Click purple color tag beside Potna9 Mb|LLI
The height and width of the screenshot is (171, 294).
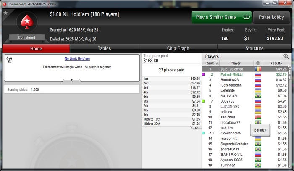203,74
